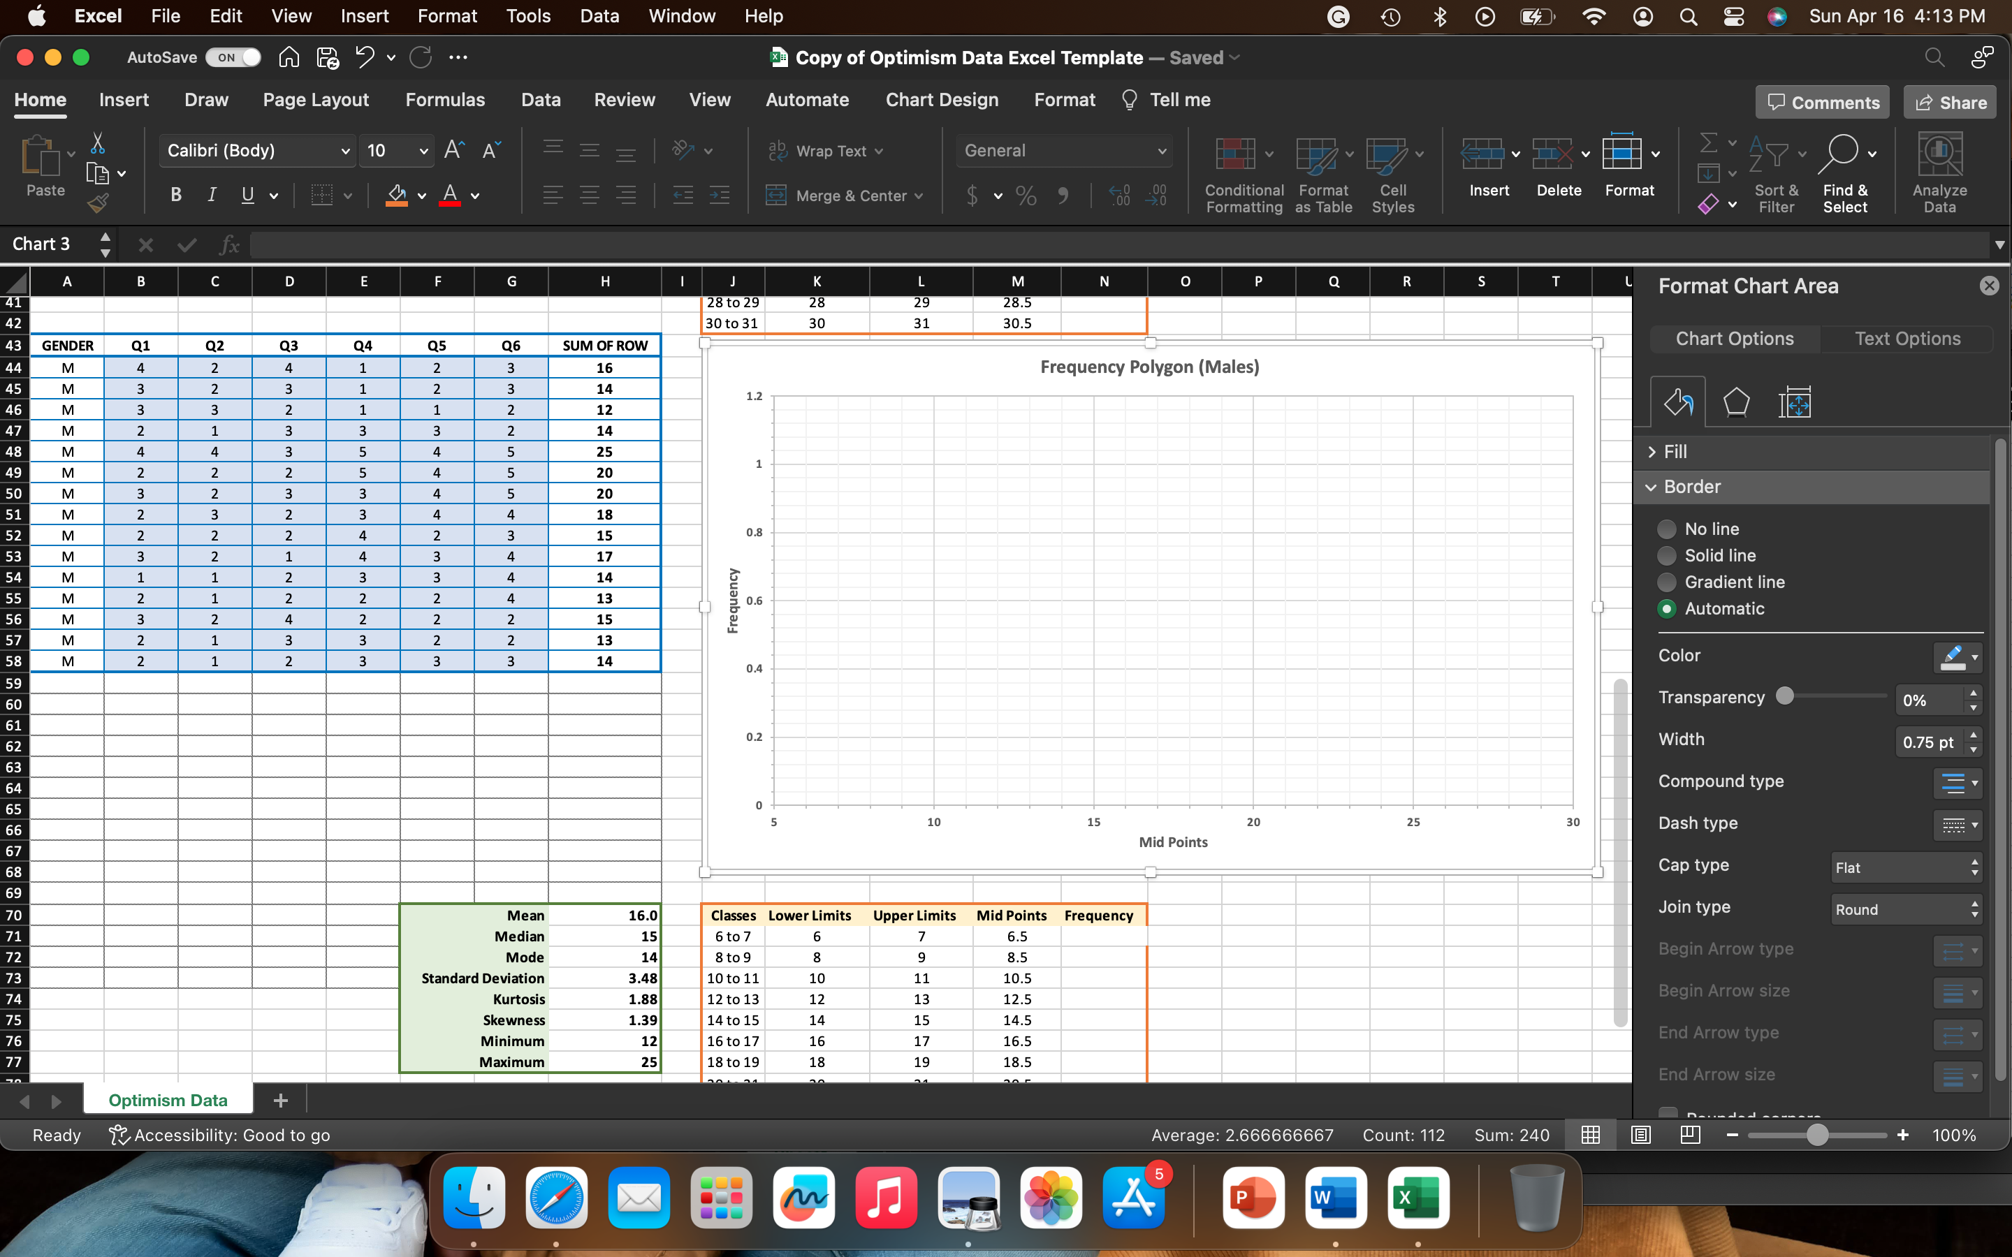Toggle the AutoSave switch

pyautogui.click(x=233, y=57)
